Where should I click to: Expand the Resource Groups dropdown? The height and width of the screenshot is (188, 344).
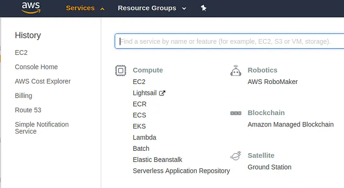(x=152, y=8)
